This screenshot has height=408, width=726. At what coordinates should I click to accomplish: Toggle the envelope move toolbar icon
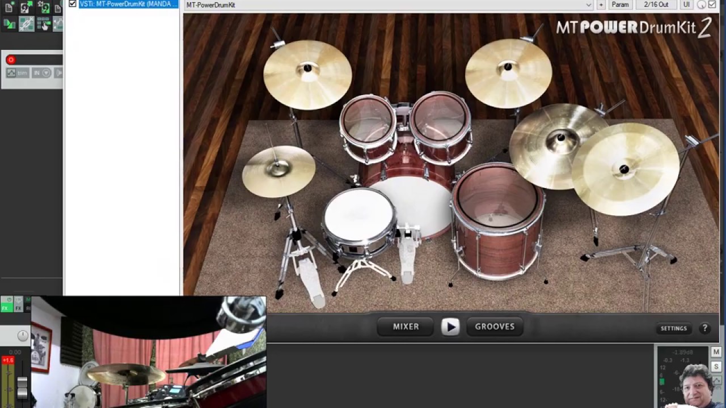58,24
